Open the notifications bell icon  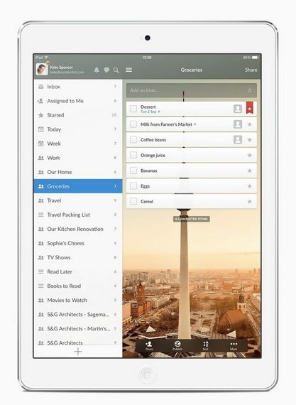(x=97, y=70)
